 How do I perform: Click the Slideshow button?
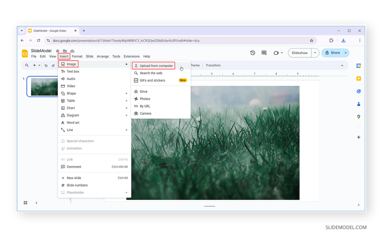point(299,53)
